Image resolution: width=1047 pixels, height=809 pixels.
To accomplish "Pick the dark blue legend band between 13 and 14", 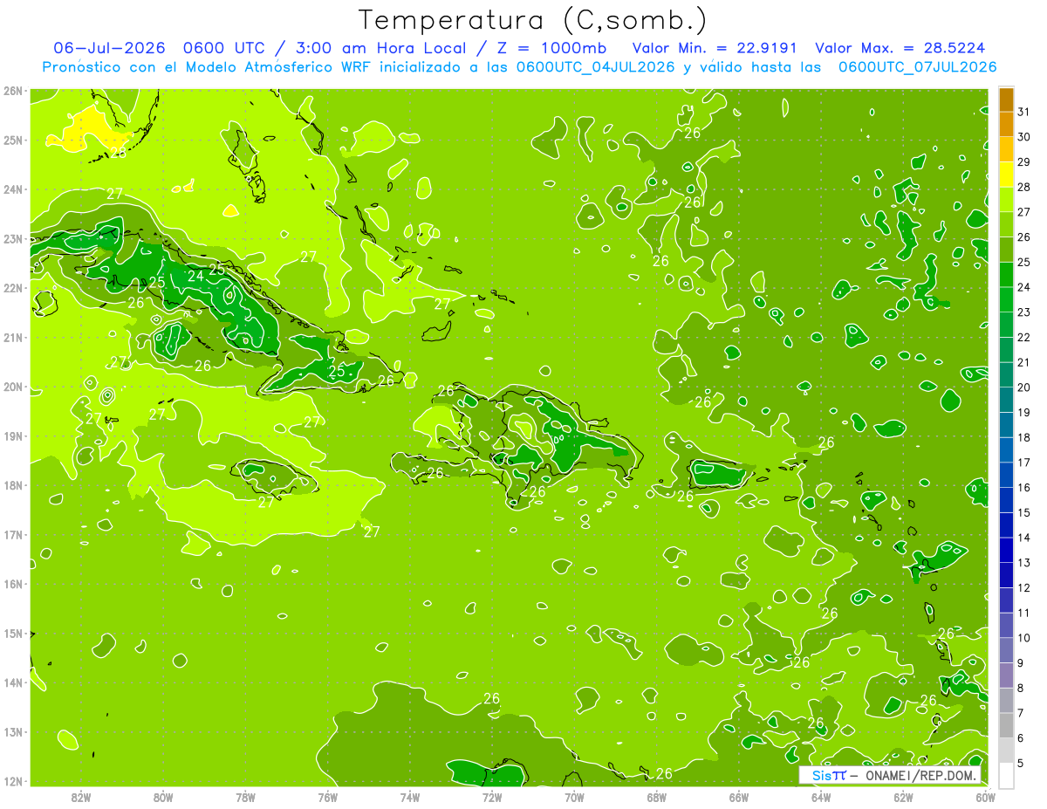I will point(1006,550).
